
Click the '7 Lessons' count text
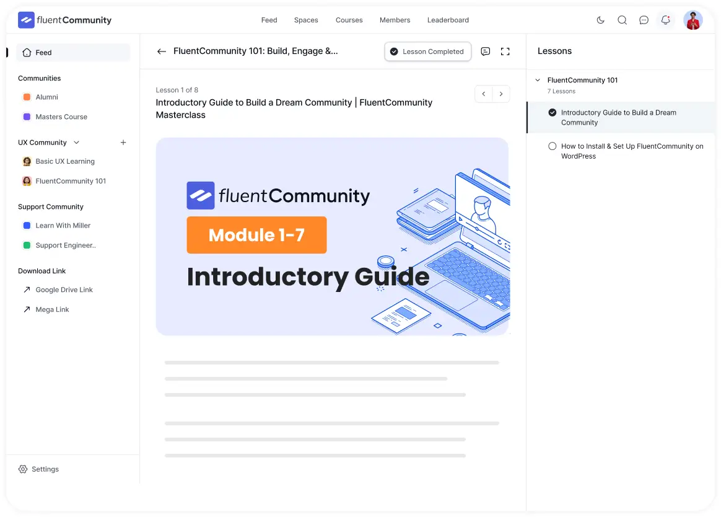tap(561, 91)
